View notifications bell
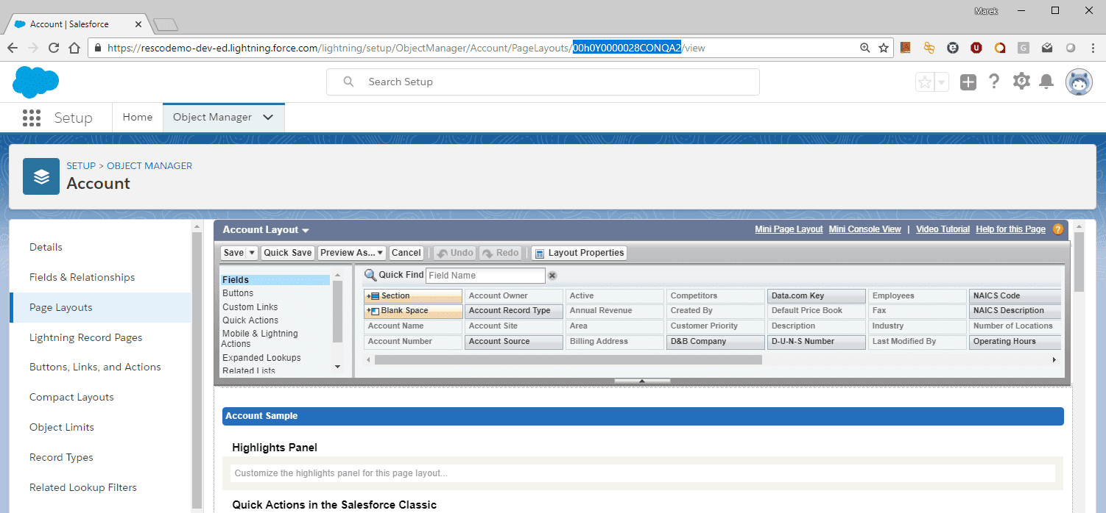Image resolution: width=1106 pixels, height=513 pixels. pyautogui.click(x=1046, y=82)
